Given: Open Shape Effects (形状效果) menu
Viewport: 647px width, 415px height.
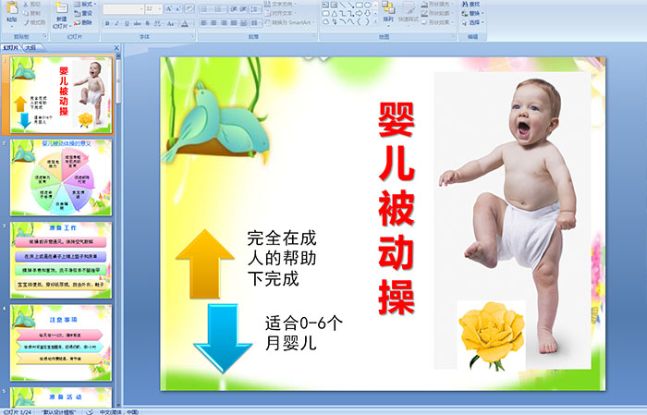Looking at the screenshot, I should [x=437, y=22].
